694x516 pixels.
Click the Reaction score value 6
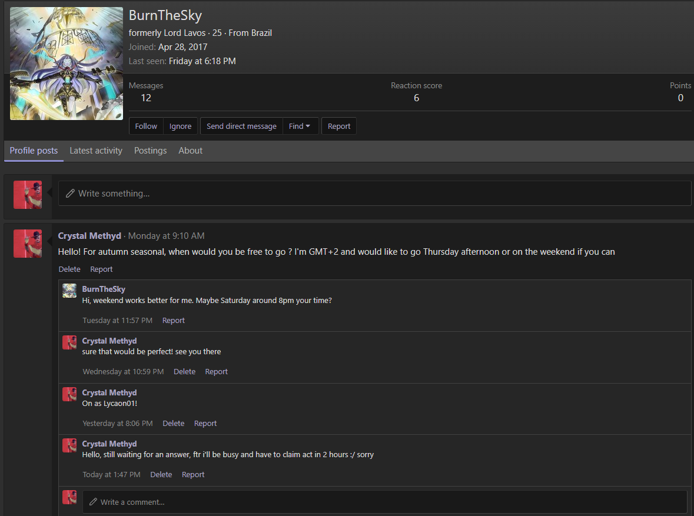pos(417,98)
